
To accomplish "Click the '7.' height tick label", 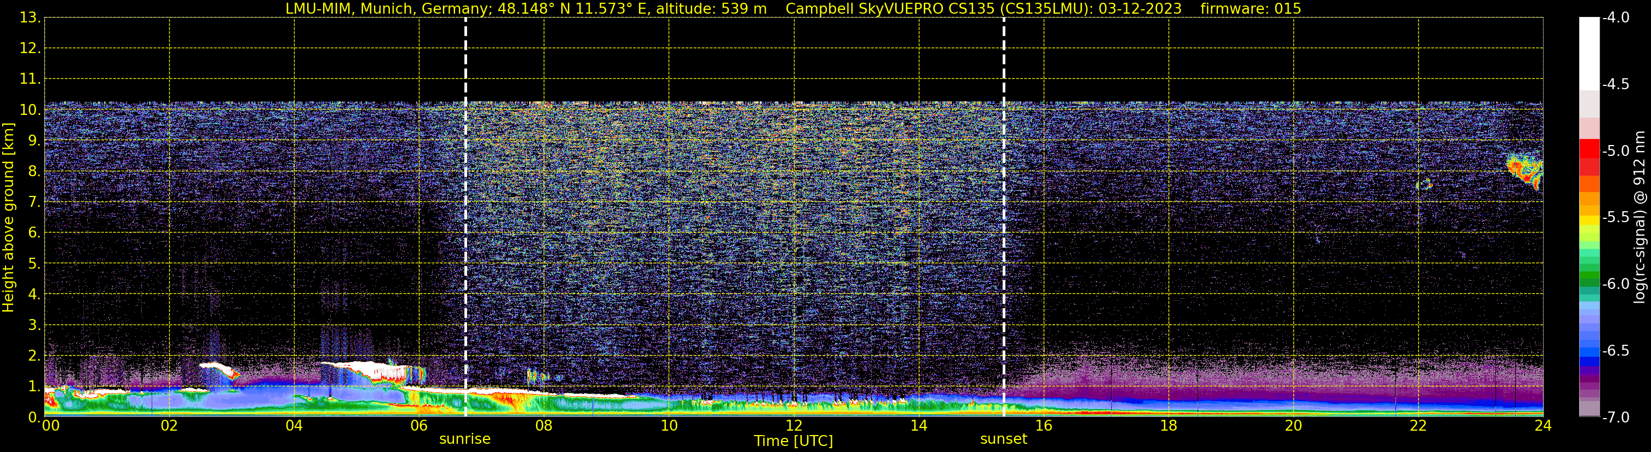I will click(x=34, y=202).
